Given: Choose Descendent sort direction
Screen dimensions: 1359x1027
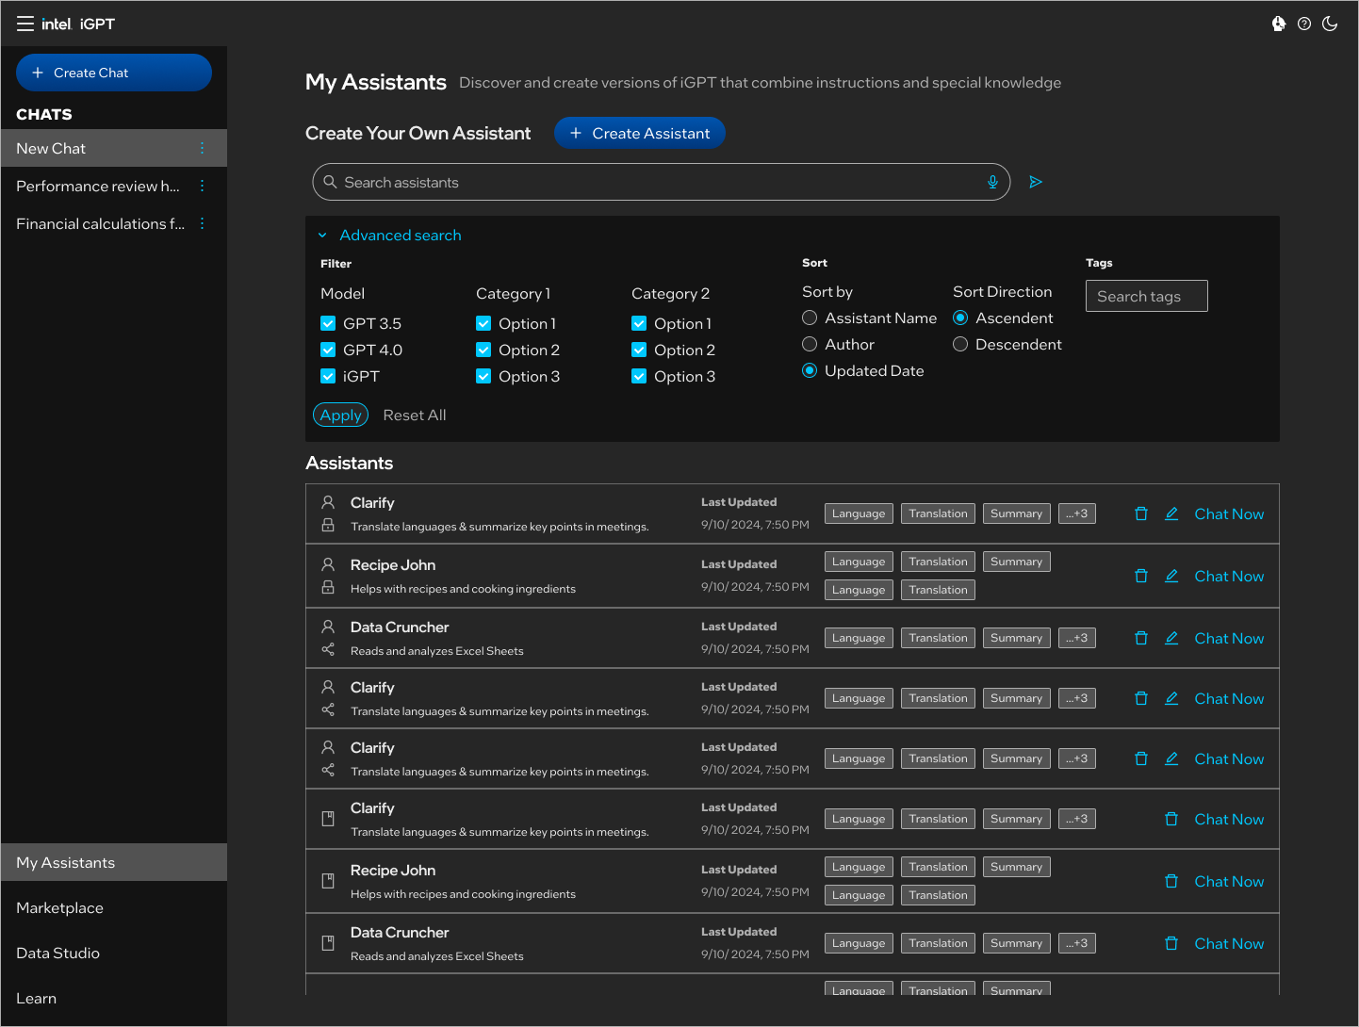Looking at the screenshot, I should click(x=960, y=344).
